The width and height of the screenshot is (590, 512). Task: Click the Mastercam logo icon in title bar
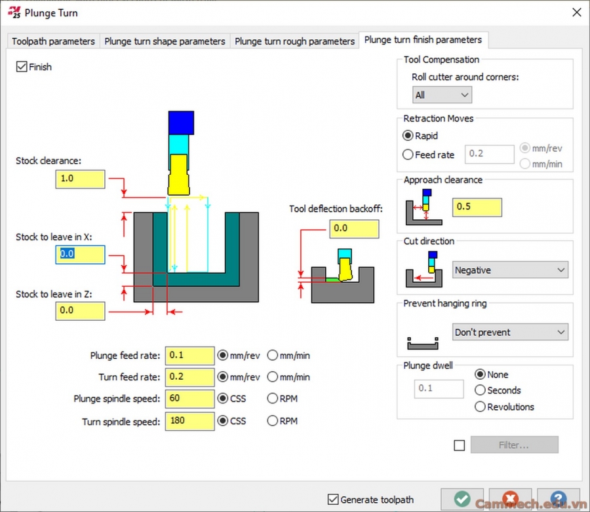click(14, 12)
